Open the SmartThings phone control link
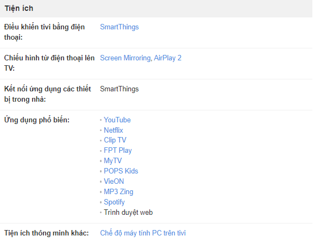314x242 pixels. (120, 27)
